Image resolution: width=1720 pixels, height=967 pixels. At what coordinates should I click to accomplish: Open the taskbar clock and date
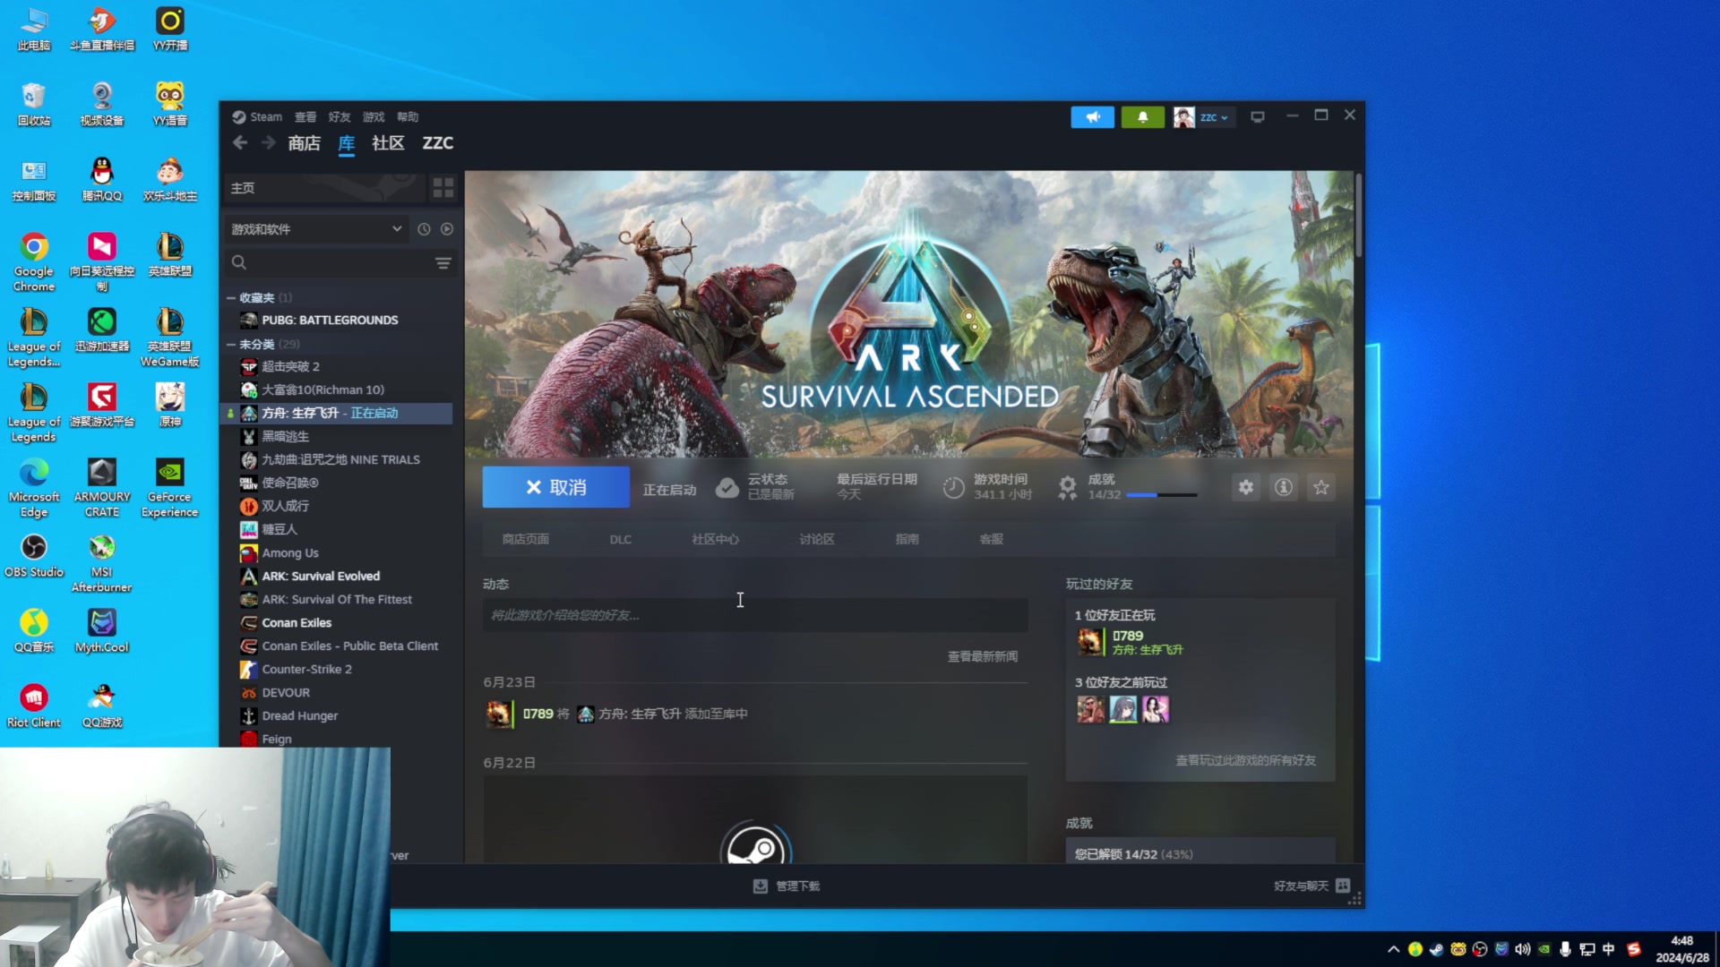pos(1682,949)
